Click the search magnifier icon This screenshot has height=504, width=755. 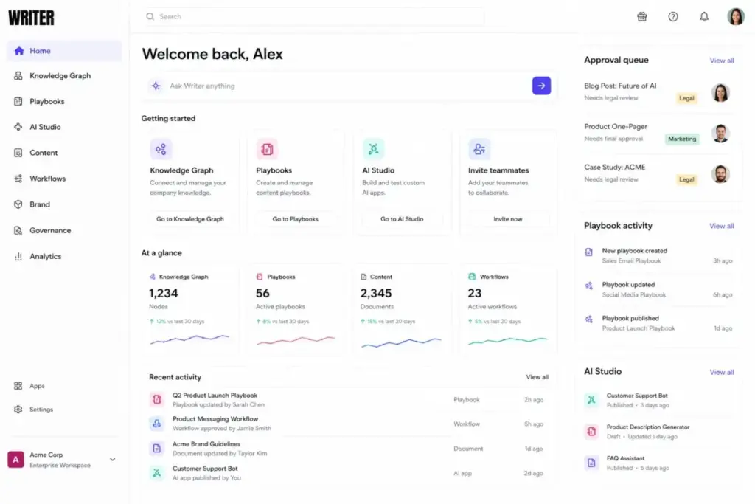click(150, 16)
